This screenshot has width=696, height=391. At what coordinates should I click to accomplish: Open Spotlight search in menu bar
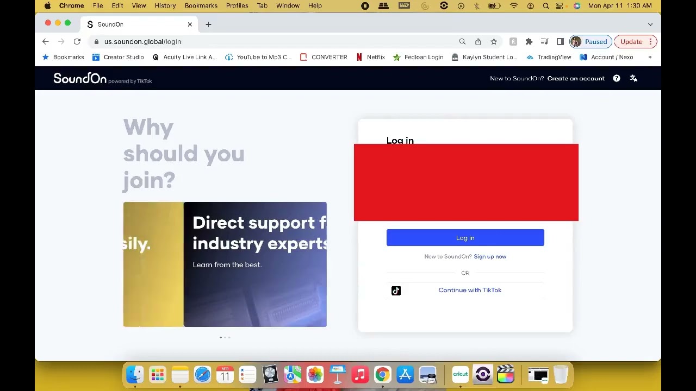click(546, 5)
